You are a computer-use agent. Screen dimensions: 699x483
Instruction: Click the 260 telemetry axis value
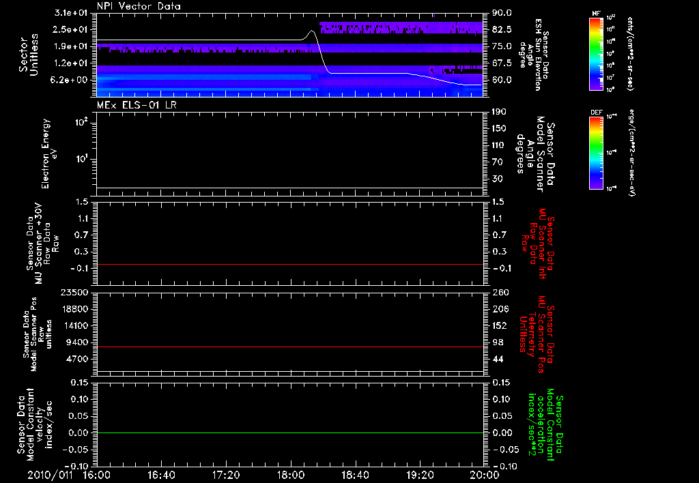click(x=499, y=292)
